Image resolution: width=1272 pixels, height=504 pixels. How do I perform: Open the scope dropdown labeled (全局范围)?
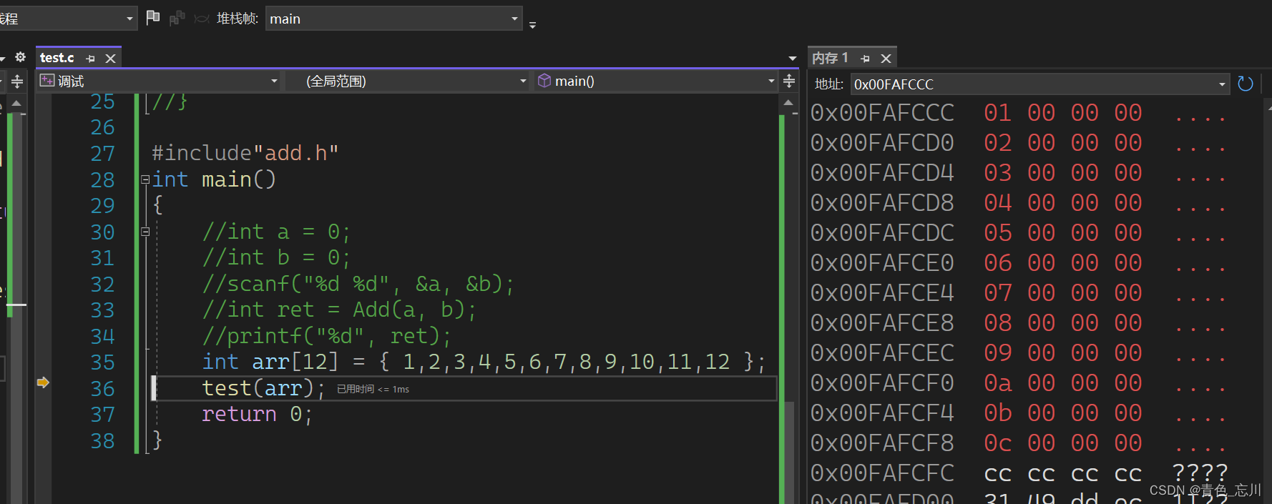[x=407, y=81]
